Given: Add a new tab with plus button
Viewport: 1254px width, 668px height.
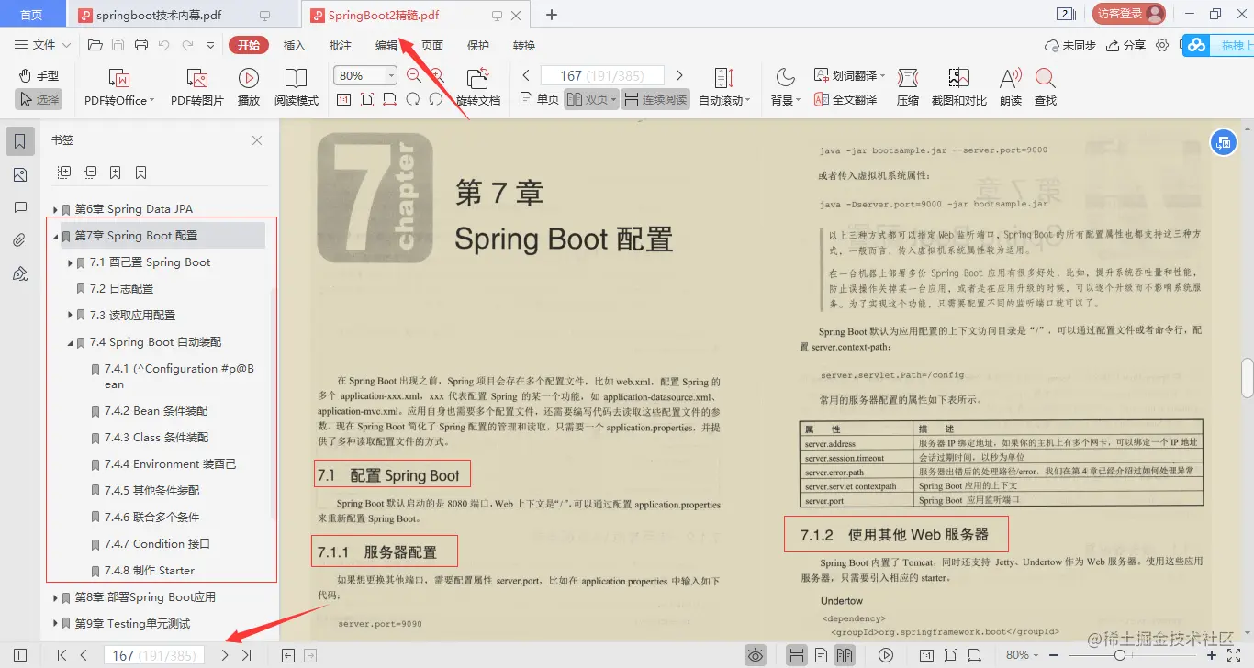Looking at the screenshot, I should tap(552, 15).
